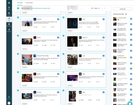Click the like icon on the Disney+ #CloudsMovie post
Viewport: 140px width, 105px height.
34,27
